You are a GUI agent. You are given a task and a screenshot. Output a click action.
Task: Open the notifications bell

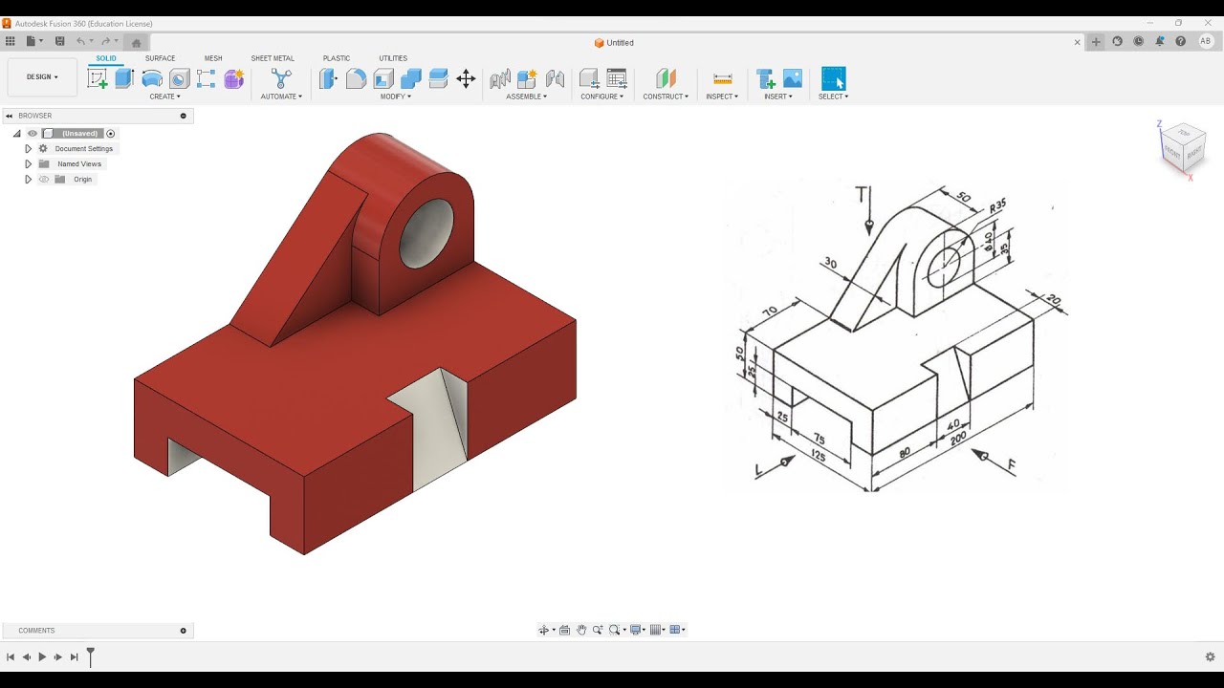(1159, 41)
